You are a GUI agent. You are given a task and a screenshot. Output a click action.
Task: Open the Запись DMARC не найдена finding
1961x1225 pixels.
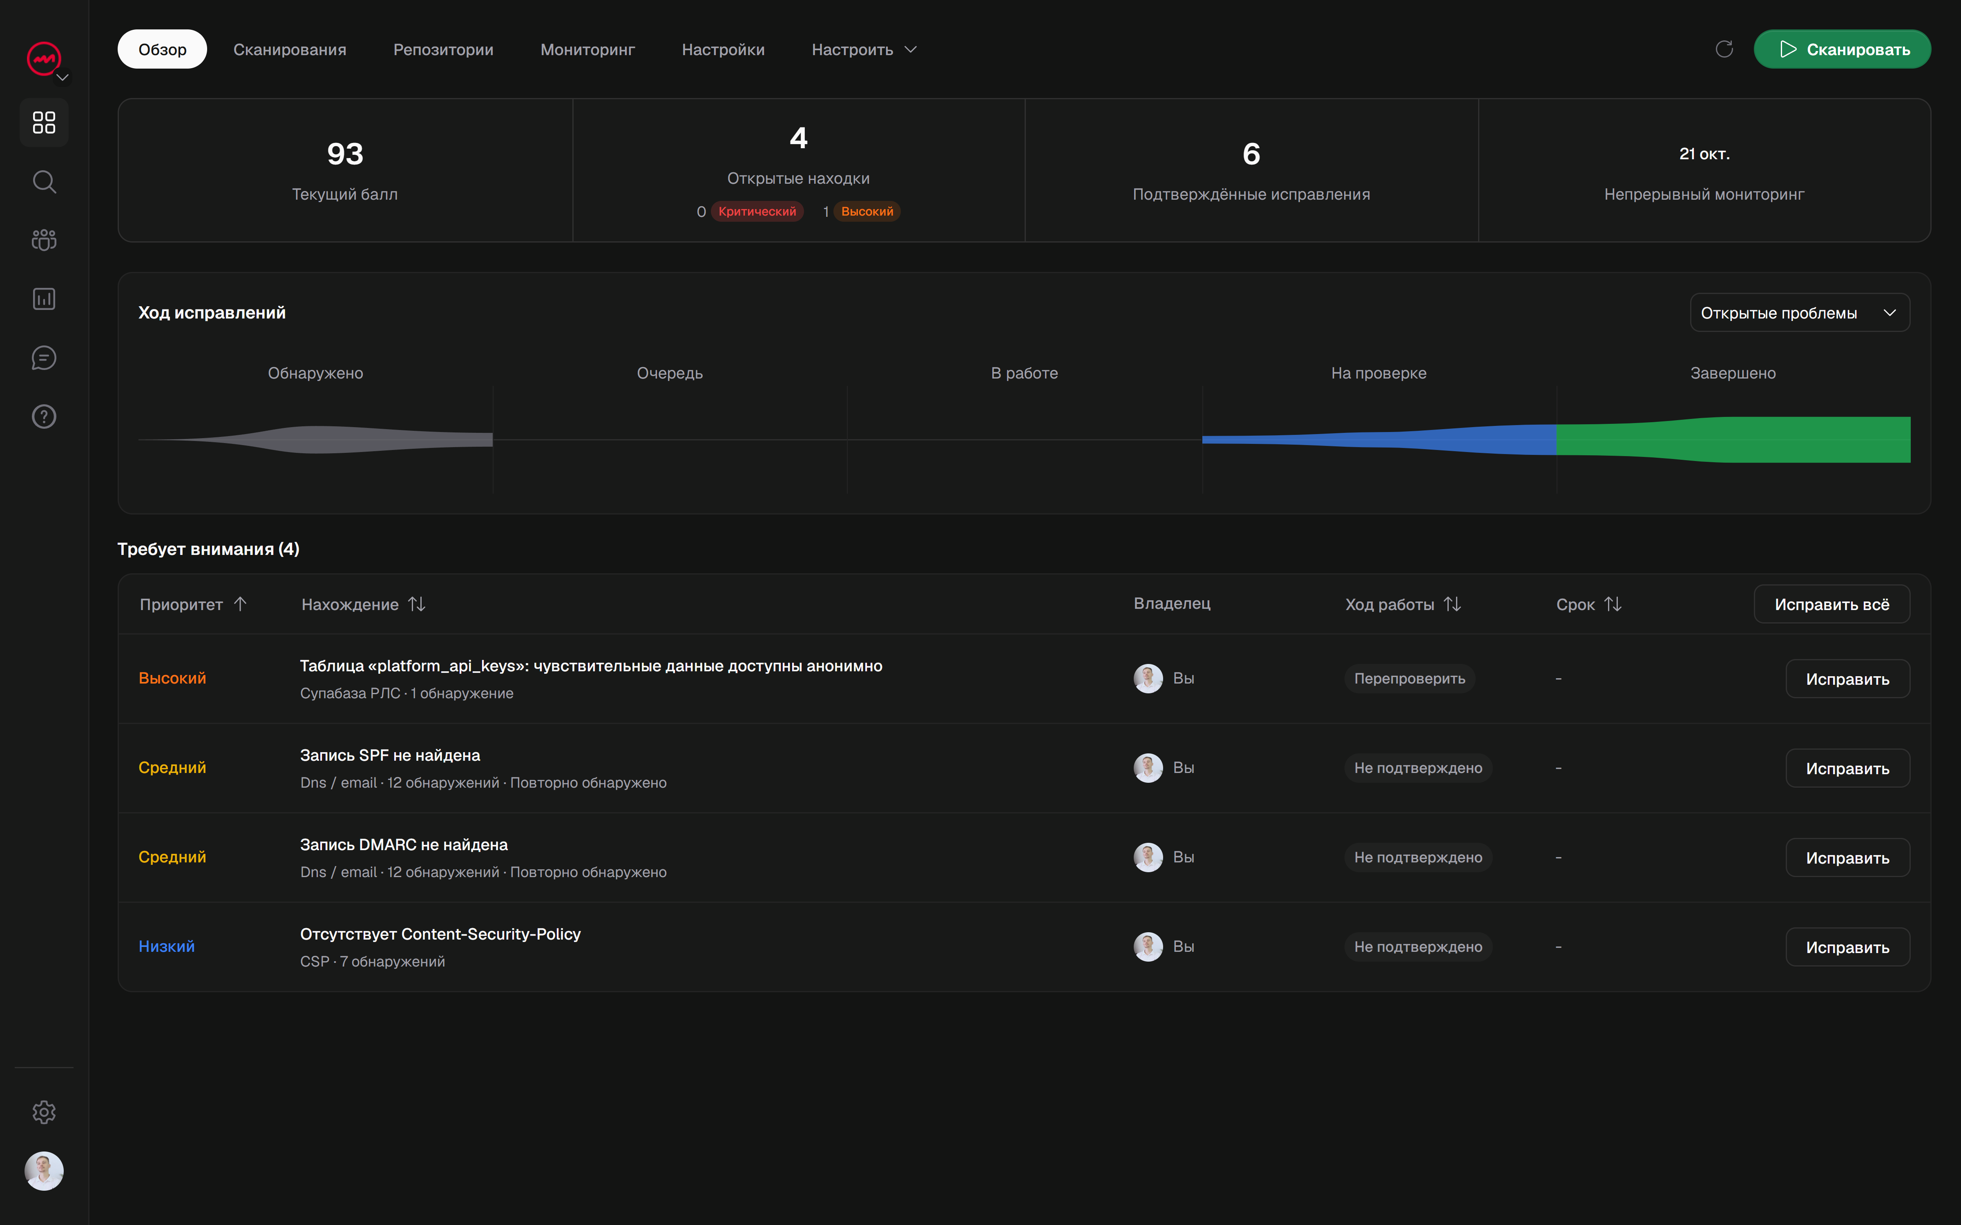[x=404, y=844]
